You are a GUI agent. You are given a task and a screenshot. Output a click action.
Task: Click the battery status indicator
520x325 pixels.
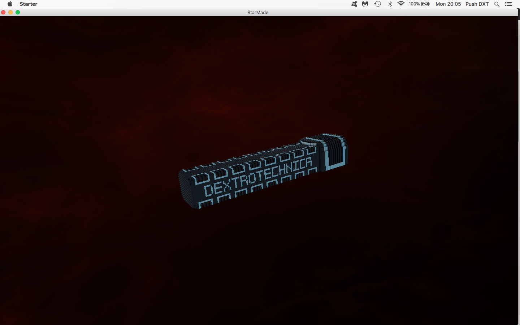(419, 4)
